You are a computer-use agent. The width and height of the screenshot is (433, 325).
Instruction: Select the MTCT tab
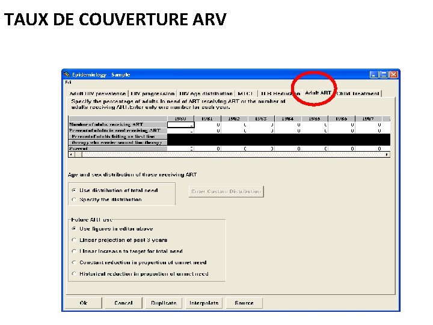(x=245, y=94)
